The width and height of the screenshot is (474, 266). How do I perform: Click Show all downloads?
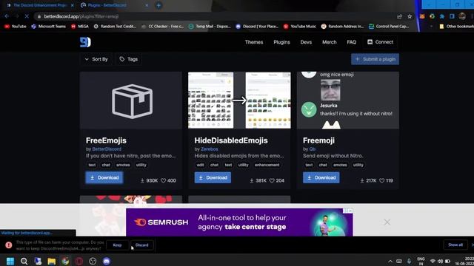455,245
